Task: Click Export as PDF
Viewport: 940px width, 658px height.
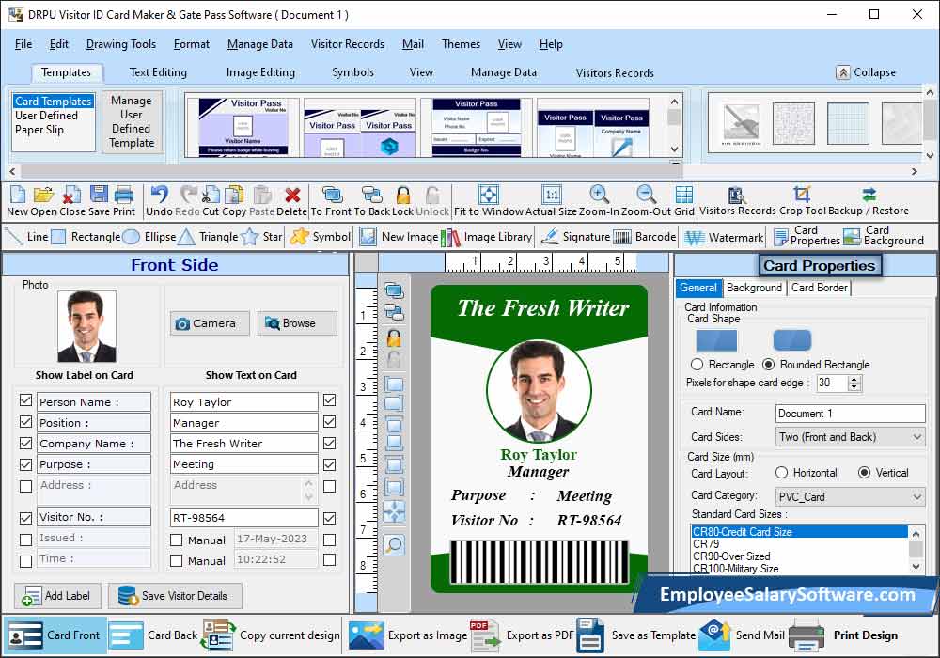Action: 523,635
